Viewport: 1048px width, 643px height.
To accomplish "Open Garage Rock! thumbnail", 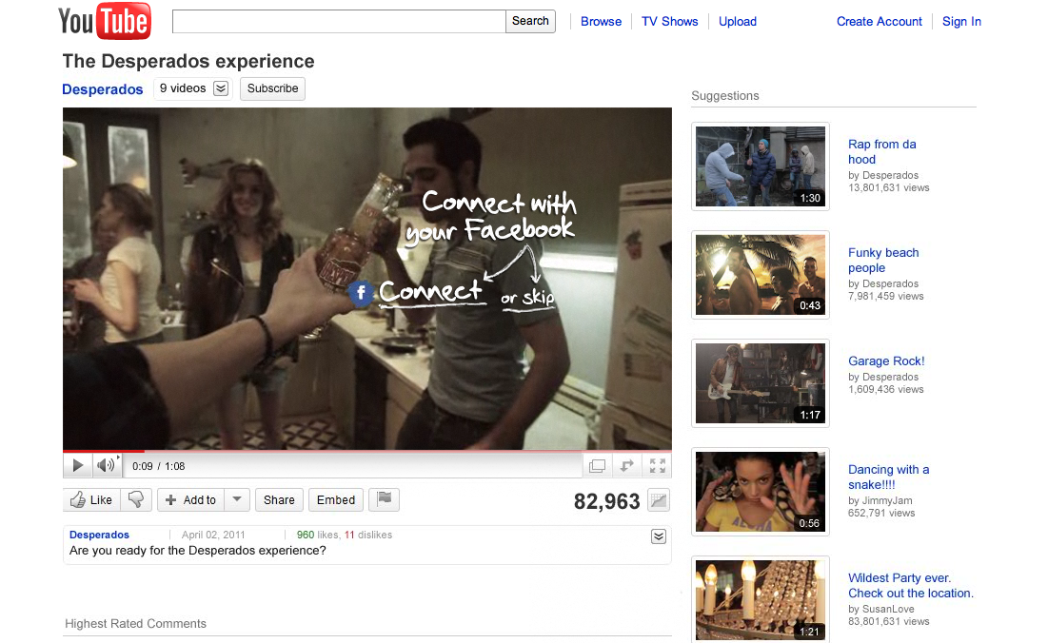I will click(761, 383).
